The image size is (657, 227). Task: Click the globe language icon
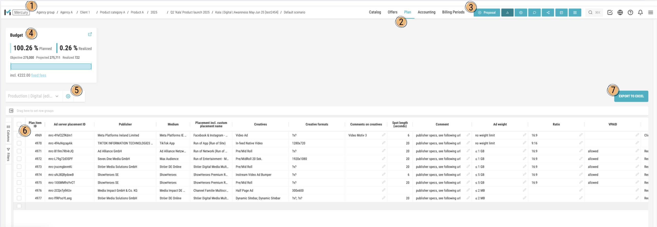tap(620, 12)
